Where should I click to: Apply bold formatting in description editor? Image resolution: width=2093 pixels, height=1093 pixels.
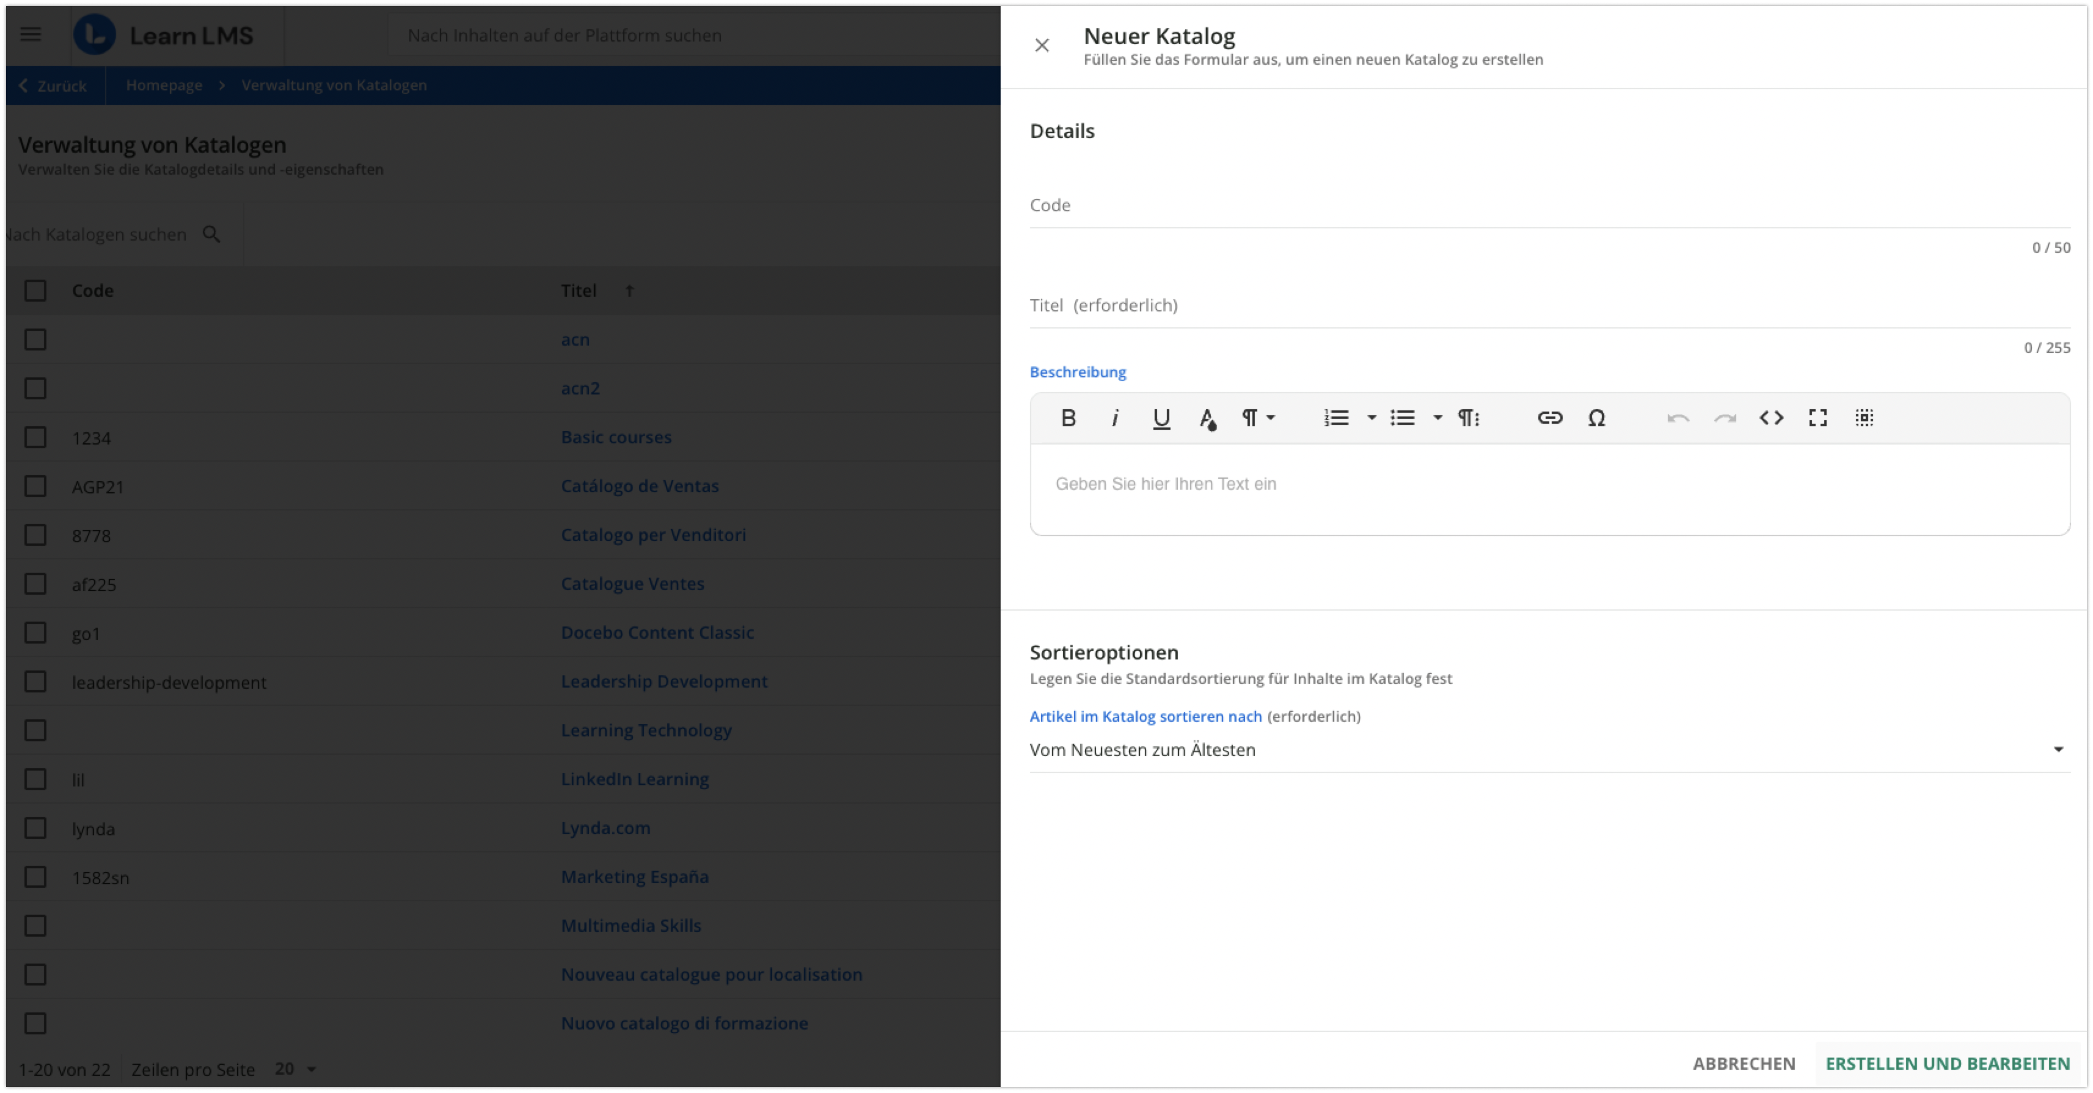click(x=1068, y=418)
